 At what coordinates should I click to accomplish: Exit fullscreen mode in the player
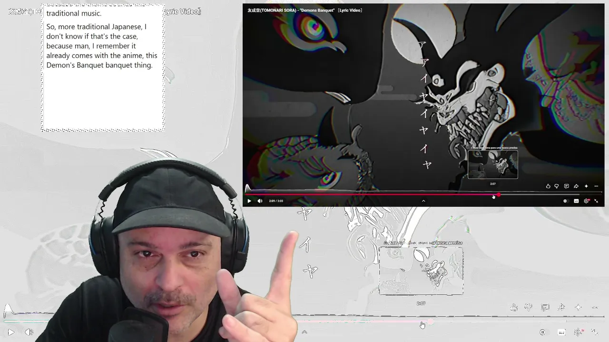(596, 201)
